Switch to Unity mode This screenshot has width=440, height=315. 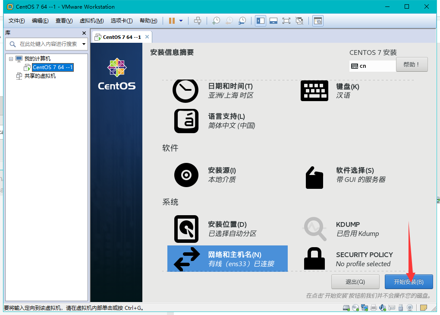(299, 21)
